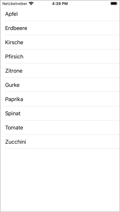The width and height of the screenshot is (120, 212).
Task: Select the Erdbeere list row
Action: click(60, 28)
